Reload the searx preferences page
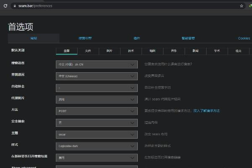 click(x=5, y=6)
